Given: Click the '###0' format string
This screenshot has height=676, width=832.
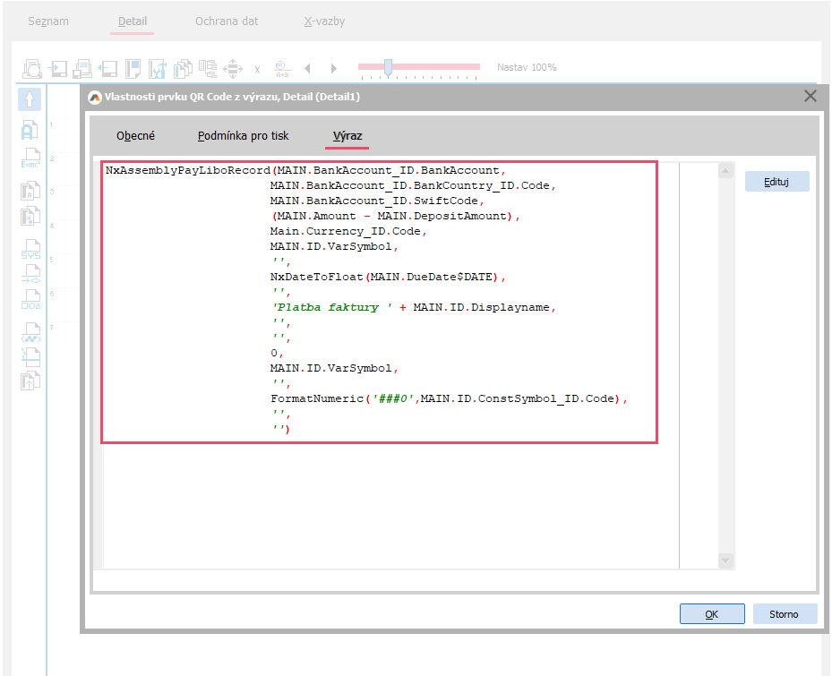Looking at the screenshot, I should pyautogui.click(x=393, y=398).
